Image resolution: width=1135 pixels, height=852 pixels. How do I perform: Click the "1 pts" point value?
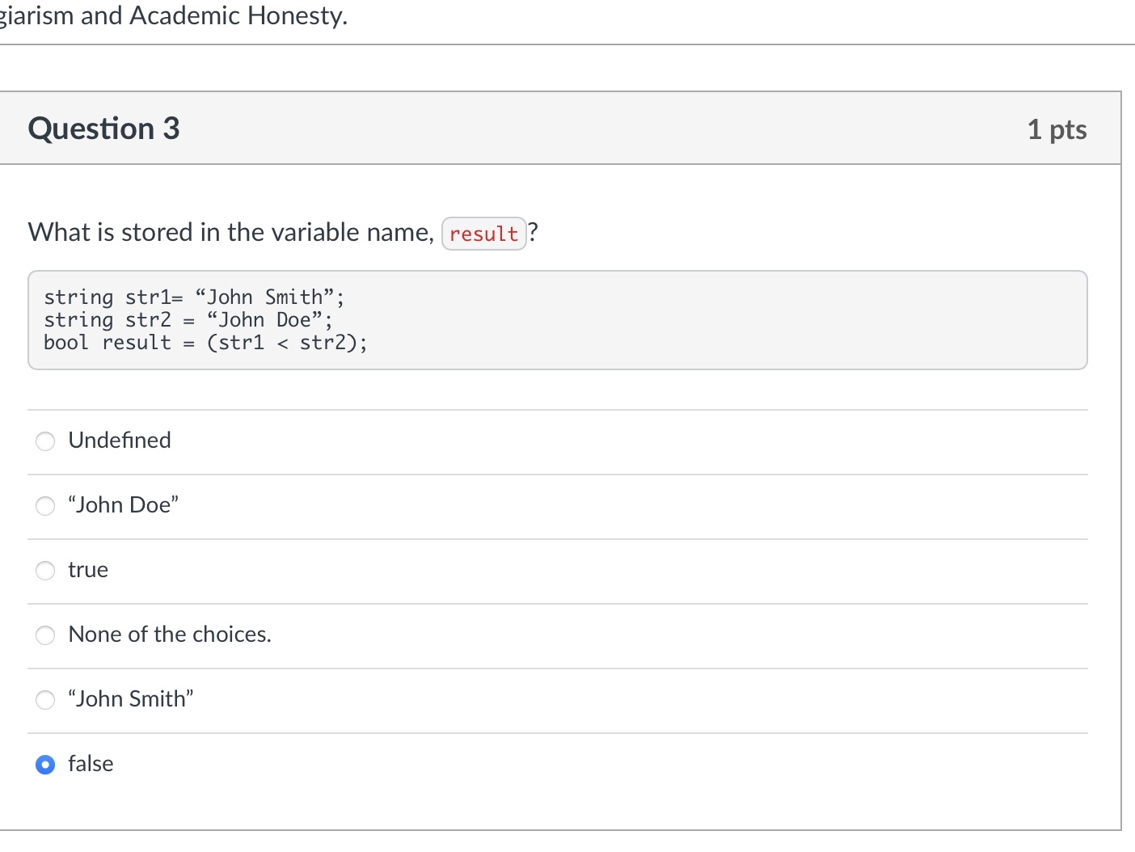tap(1057, 129)
